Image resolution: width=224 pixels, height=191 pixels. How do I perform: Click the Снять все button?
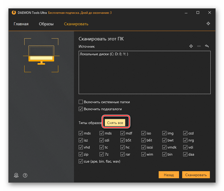pyautogui.click(x=115, y=123)
